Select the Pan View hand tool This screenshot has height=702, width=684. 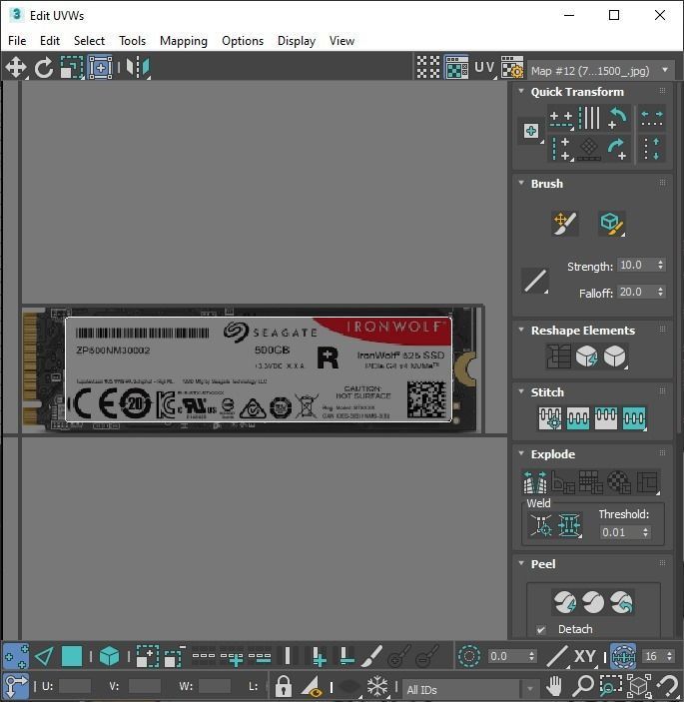(554, 685)
